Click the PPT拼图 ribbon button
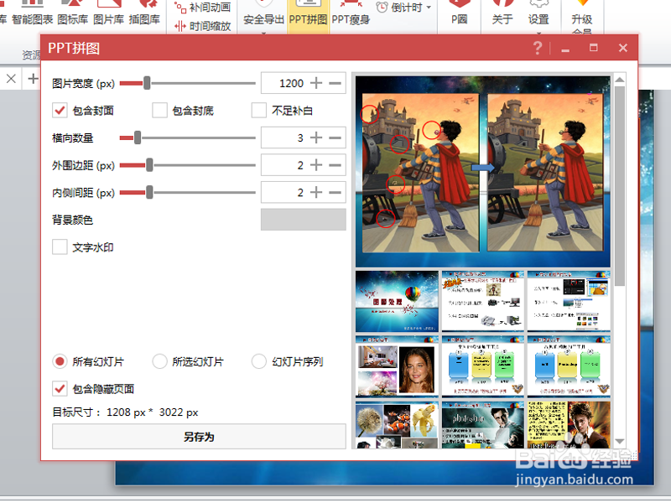Viewport: 671px width, 503px height. point(308,16)
